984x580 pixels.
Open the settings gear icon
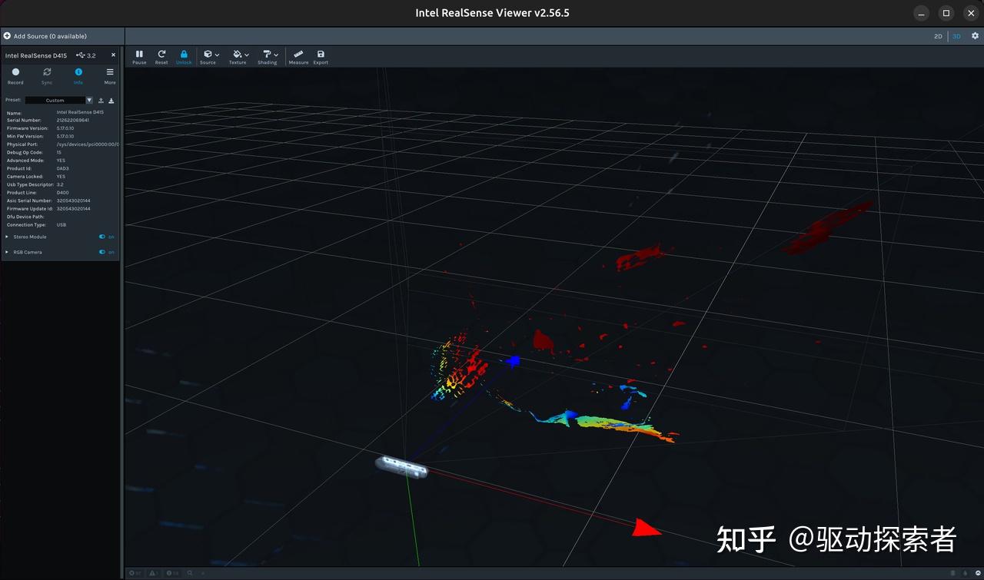point(976,36)
